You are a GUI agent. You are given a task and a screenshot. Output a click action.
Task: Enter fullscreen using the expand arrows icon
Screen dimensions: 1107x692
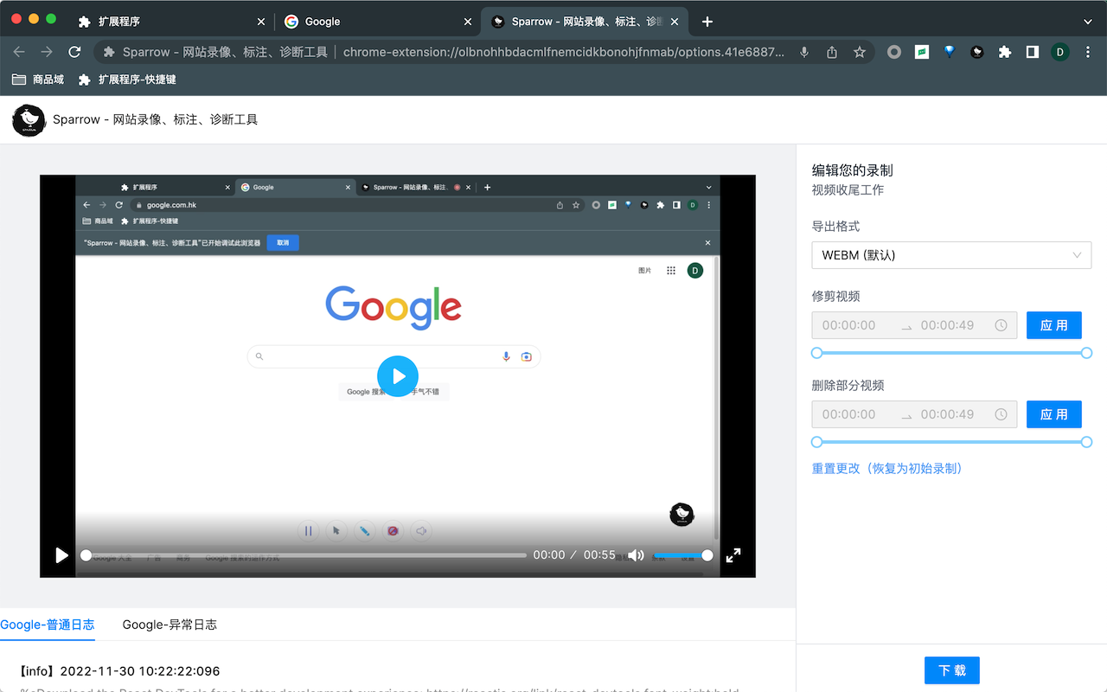[733, 555]
